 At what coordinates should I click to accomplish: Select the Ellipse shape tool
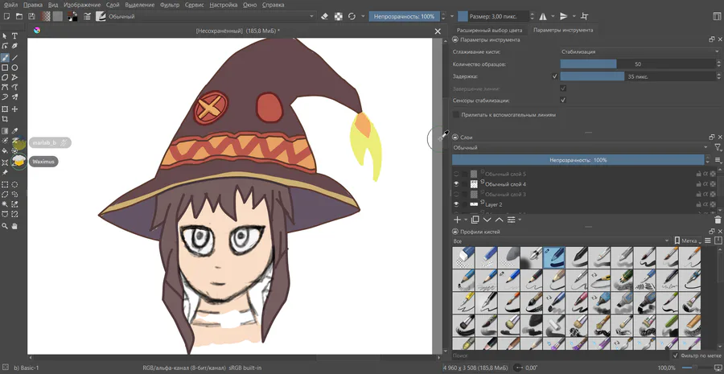click(x=15, y=68)
